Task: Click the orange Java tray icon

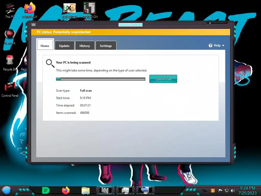Action: (213, 190)
